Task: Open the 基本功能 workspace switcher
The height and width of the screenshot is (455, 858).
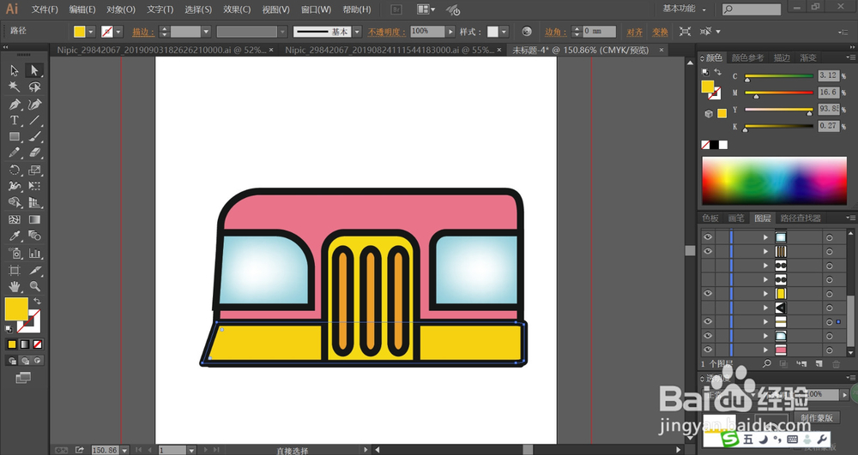Action: pyautogui.click(x=684, y=9)
